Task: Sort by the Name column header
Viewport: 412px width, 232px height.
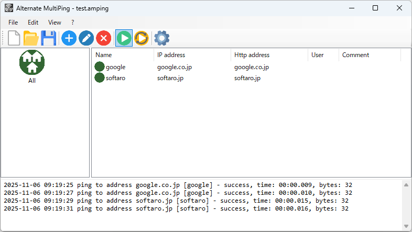Action: (x=122, y=55)
